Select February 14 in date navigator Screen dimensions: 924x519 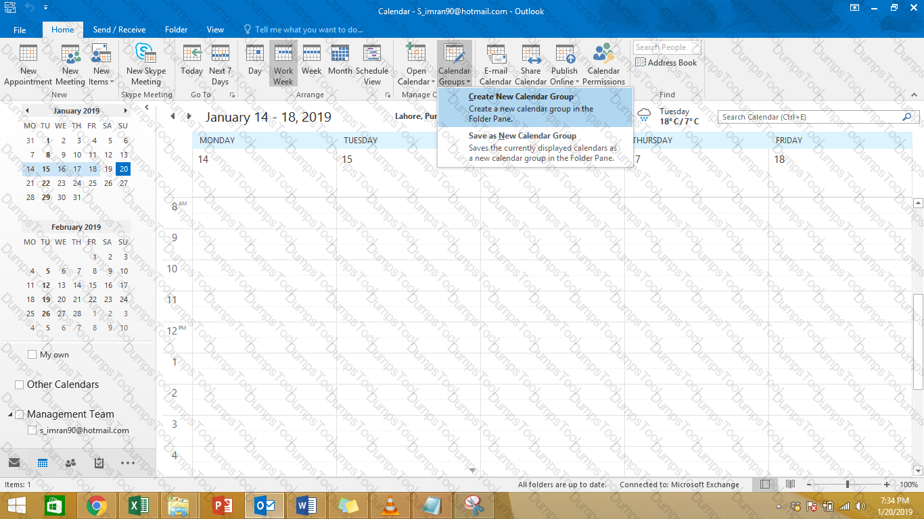point(77,285)
